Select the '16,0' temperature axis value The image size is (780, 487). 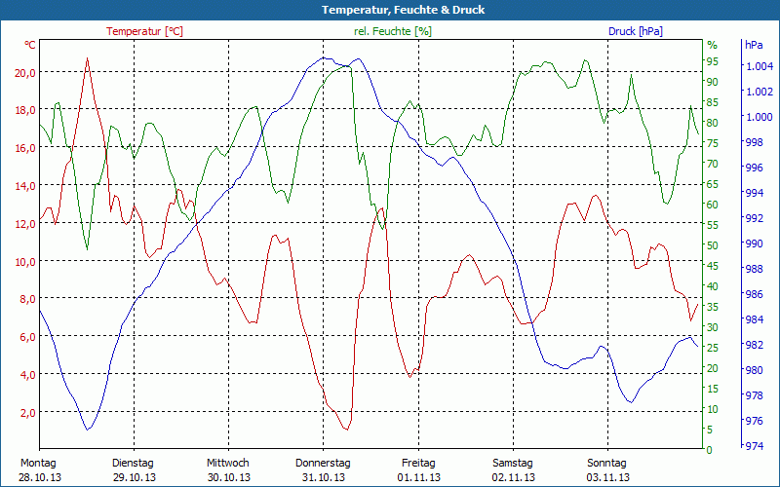pyautogui.click(x=25, y=148)
